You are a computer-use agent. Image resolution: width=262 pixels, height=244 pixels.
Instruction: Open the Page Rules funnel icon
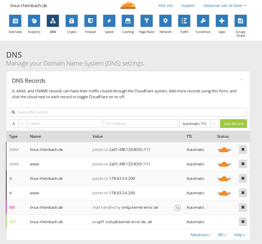(x=147, y=21)
